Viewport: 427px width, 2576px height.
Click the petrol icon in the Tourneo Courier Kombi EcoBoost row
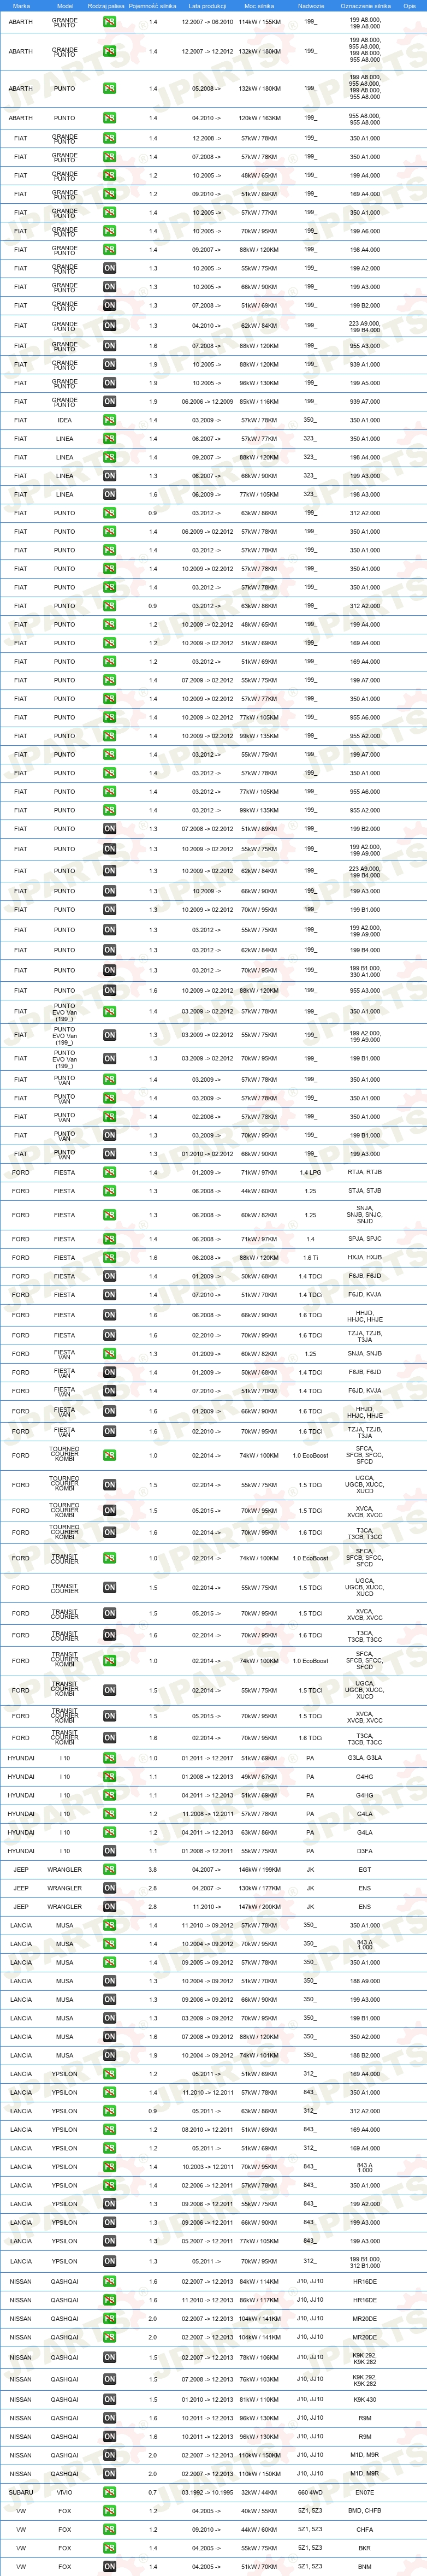pyautogui.click(x=110, y=1456)
